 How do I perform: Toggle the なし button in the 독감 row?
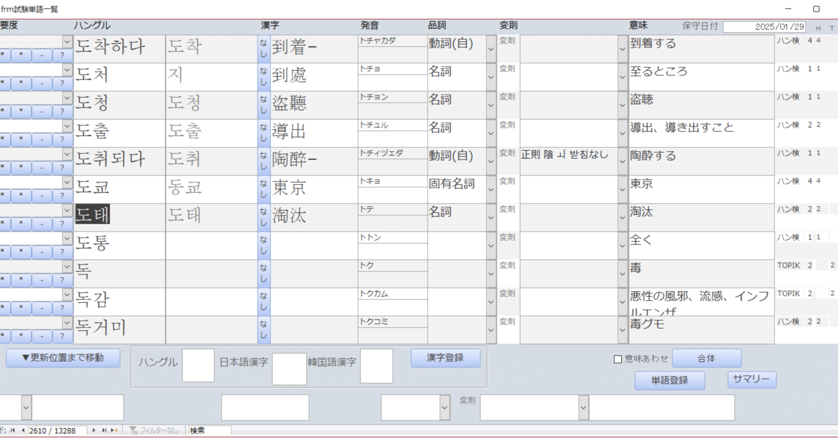[x=264, y=302]
